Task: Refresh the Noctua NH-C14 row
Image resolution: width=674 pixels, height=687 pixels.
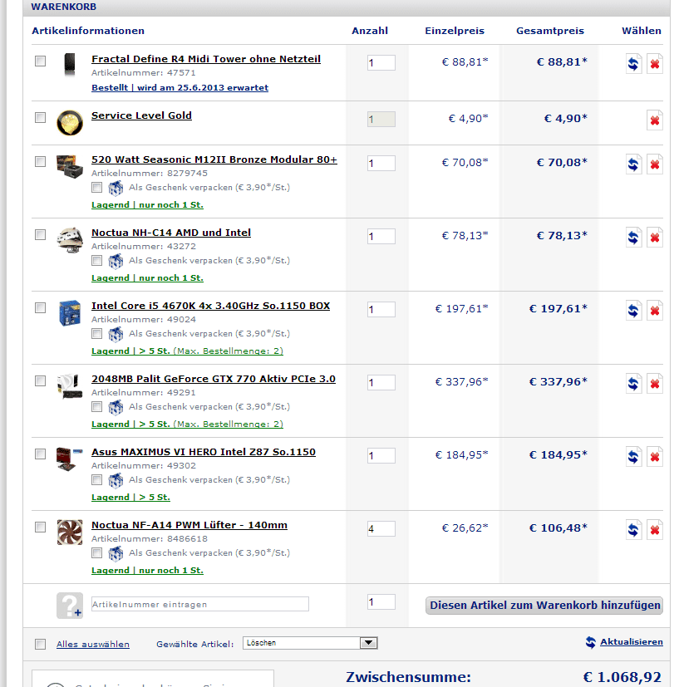Action: (633, 238)
